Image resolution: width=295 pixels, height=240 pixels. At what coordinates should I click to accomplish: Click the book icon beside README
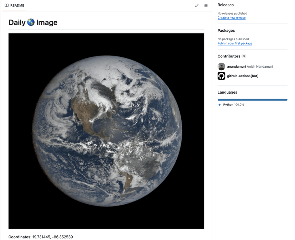(6, 5)
